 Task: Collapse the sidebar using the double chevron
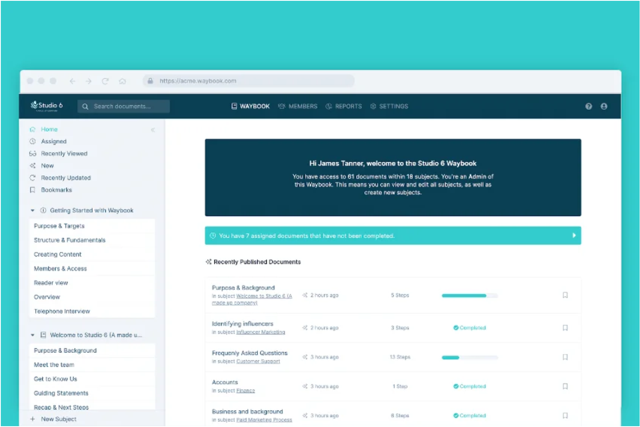point(153,129)
